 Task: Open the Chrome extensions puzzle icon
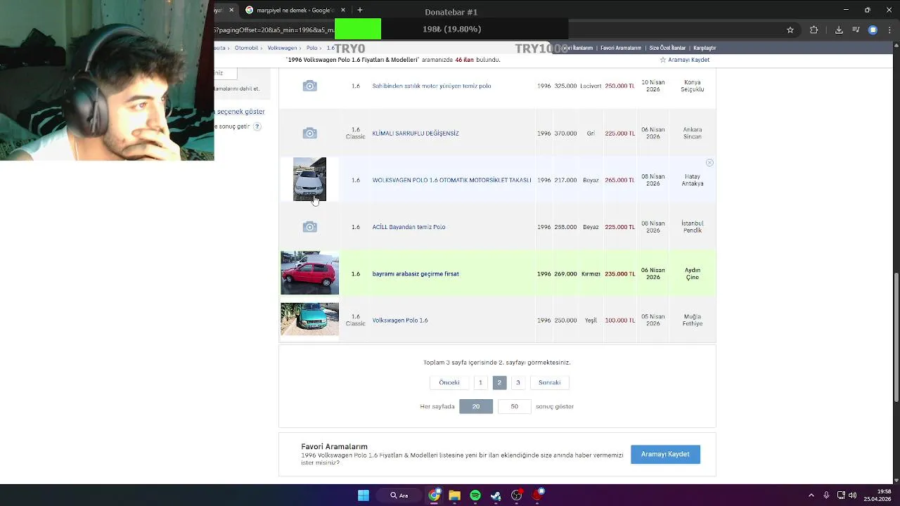(x=814, y=30)
